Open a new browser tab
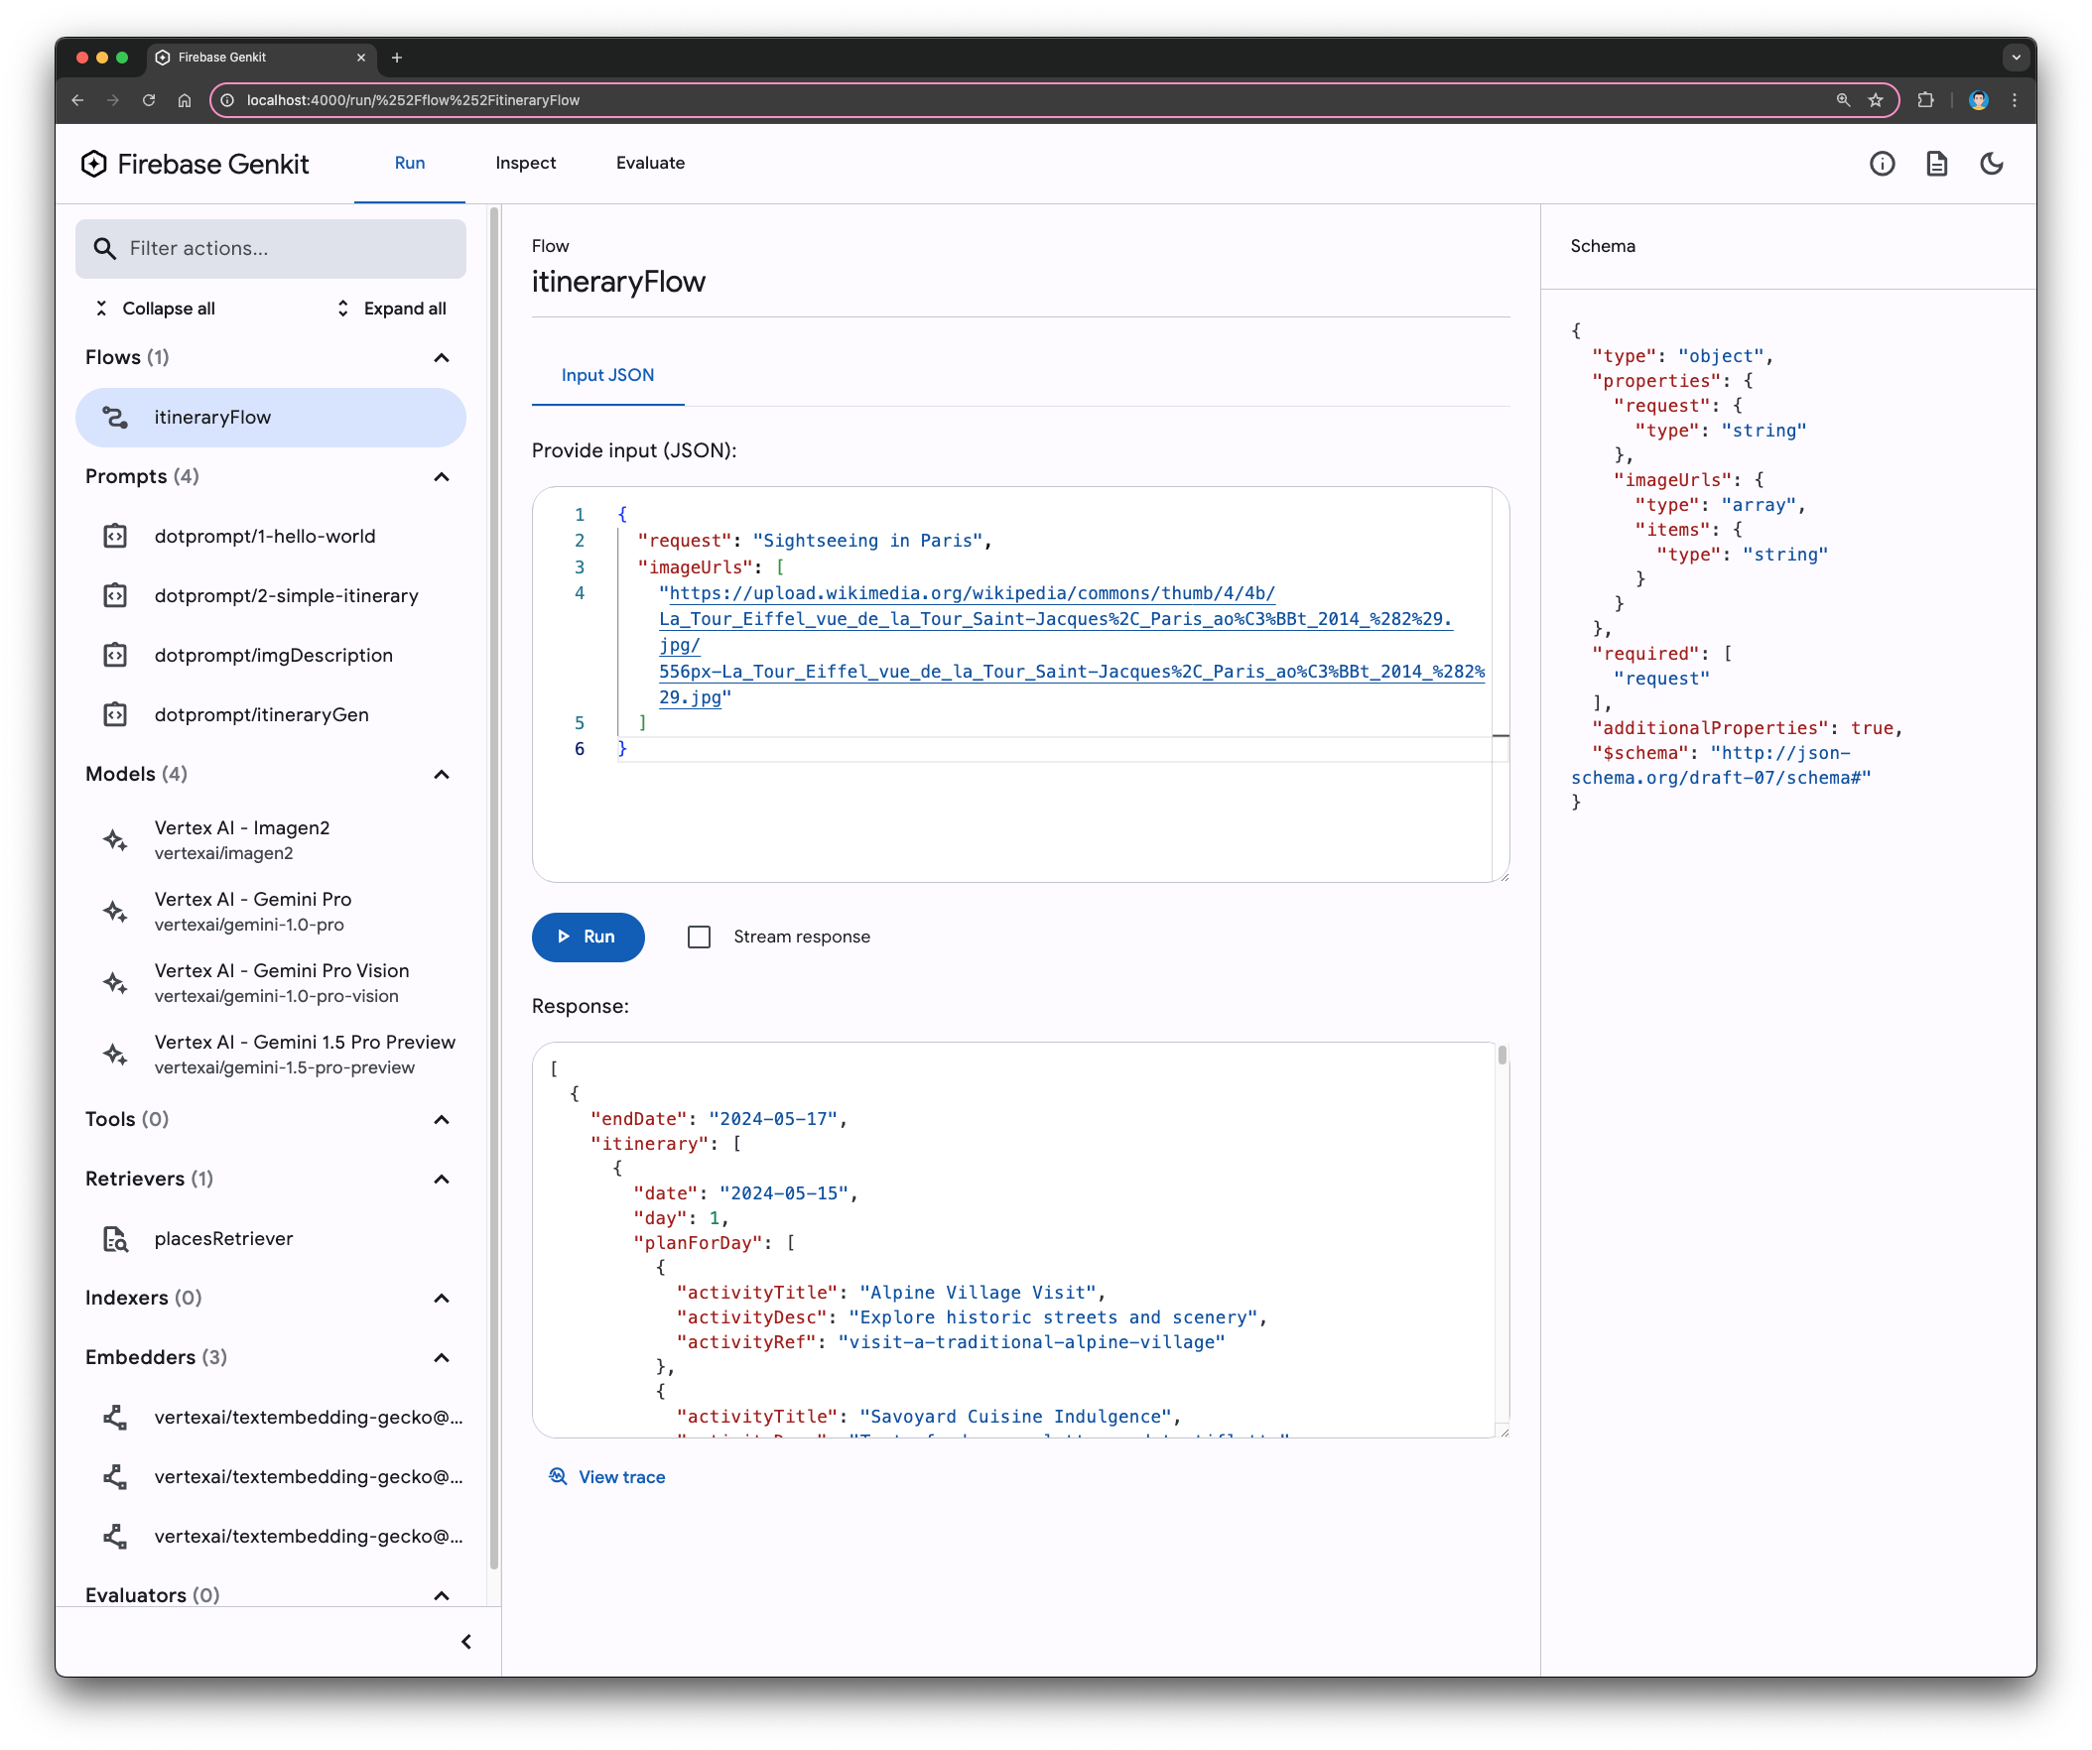2092x1750 pixels. (397, 58)
